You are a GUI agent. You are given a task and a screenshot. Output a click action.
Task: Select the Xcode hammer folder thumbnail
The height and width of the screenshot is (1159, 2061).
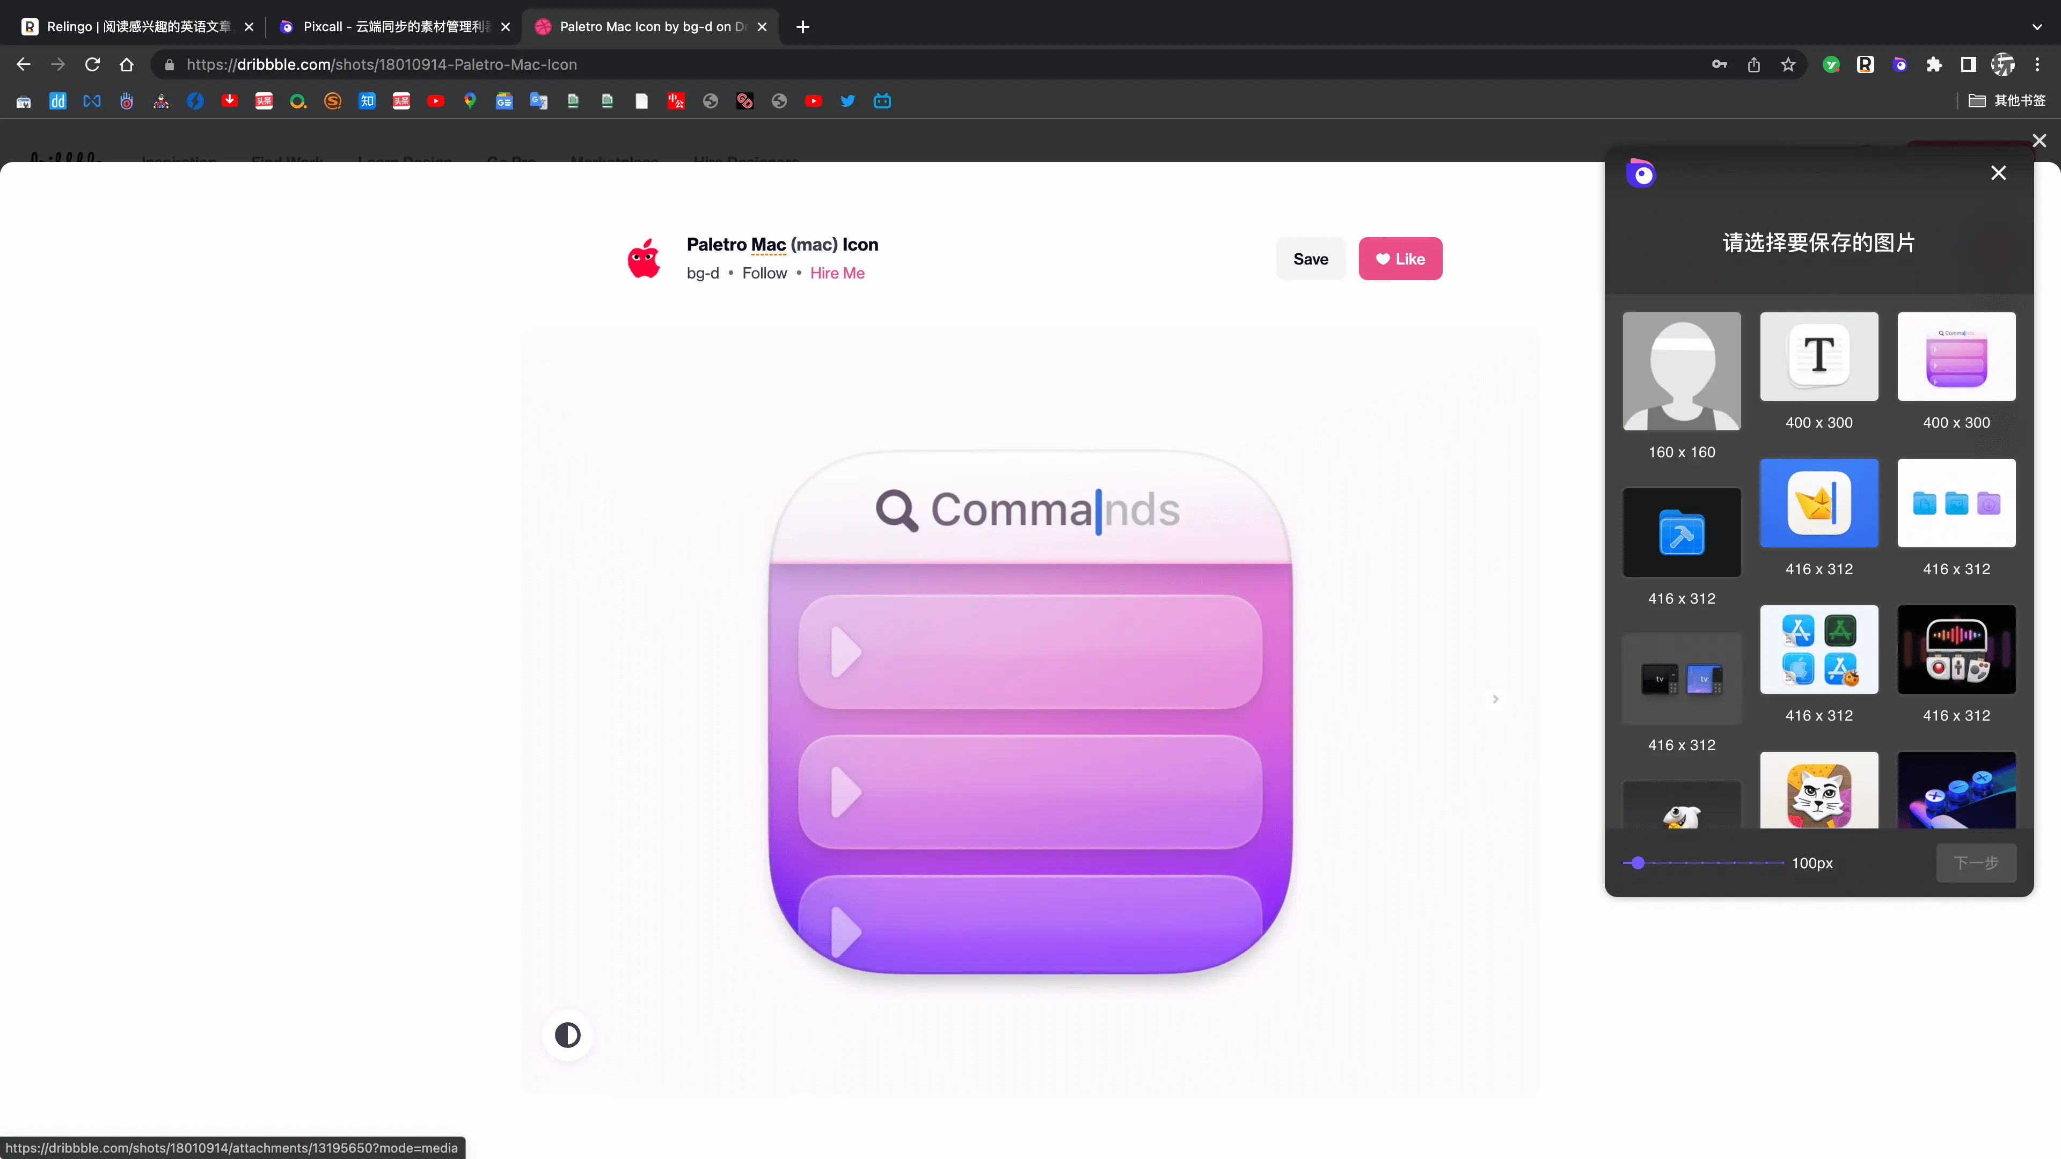click(1682, 532)
